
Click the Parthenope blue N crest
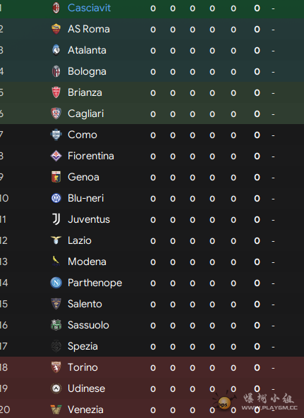(56, 283)
